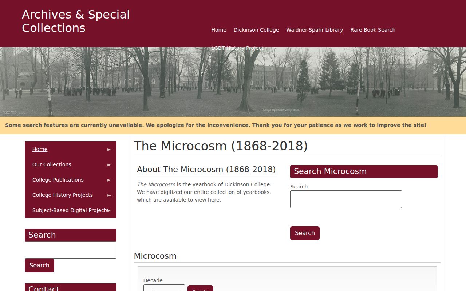Expand Our Collections submenu arrow

[109, 165]
